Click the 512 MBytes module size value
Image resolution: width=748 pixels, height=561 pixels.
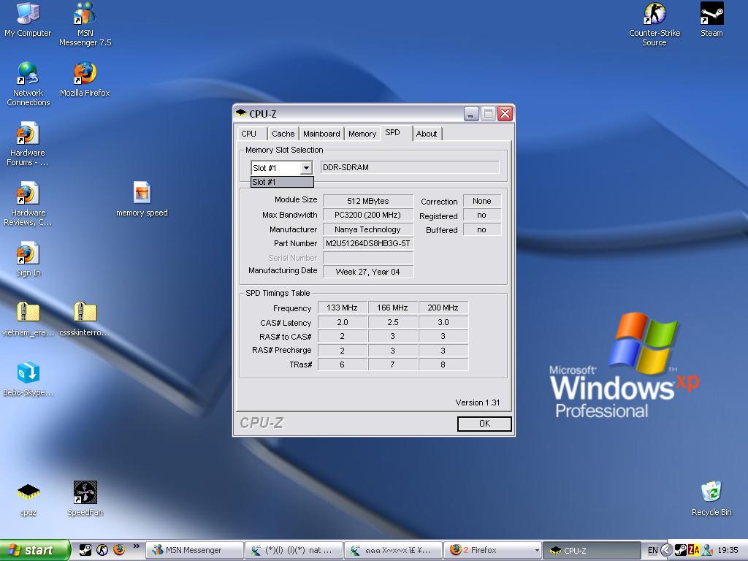coord(368,201)
